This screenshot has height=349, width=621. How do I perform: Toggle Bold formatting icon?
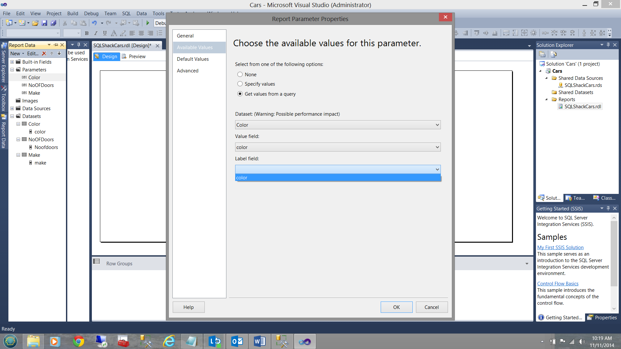tap(87, 33)
